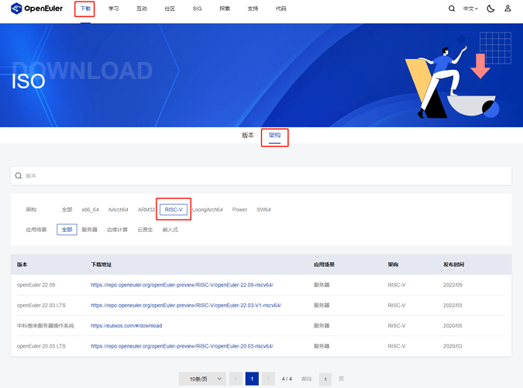The image size is (523, 388).
Task: Select the RISC-V architecture filter
Action: (174, 210)
